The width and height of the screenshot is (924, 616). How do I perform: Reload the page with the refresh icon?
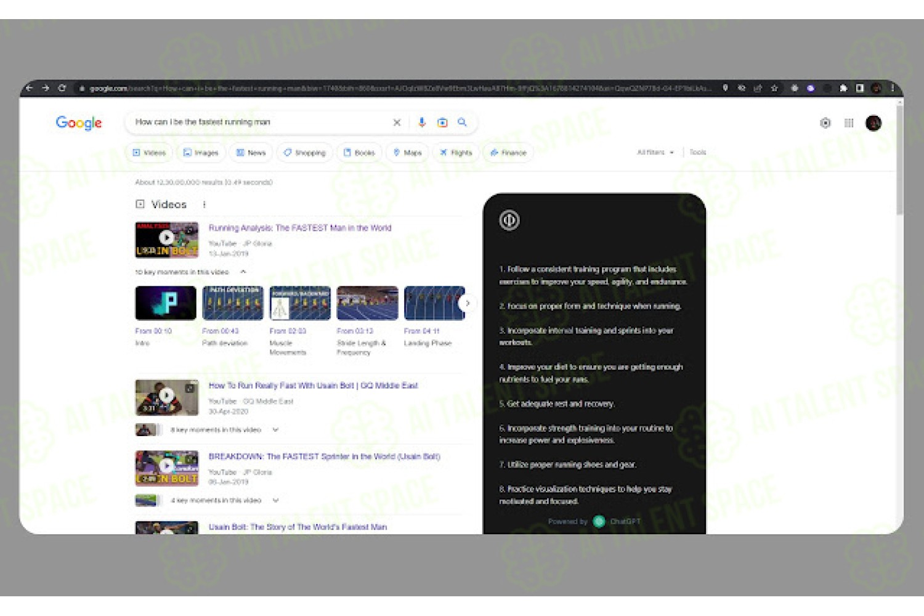[62, 88]
